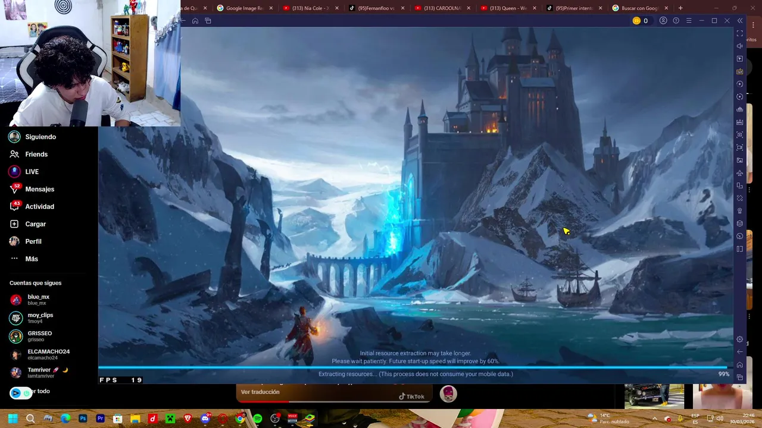Toggle BlueStacks fullscreen from side toolbar

tap(740, 33)
